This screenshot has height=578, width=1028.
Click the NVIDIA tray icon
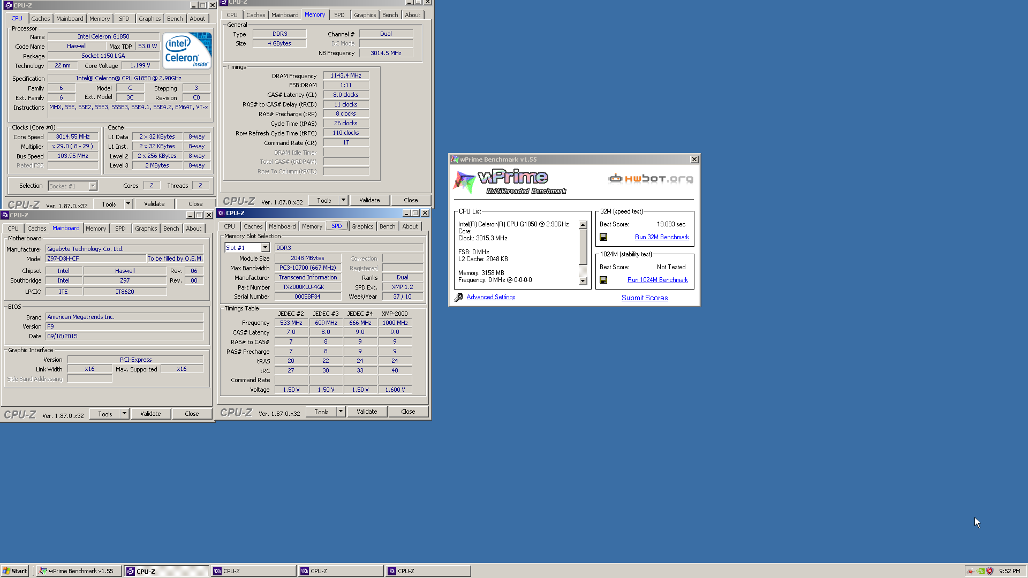(980, 571)
